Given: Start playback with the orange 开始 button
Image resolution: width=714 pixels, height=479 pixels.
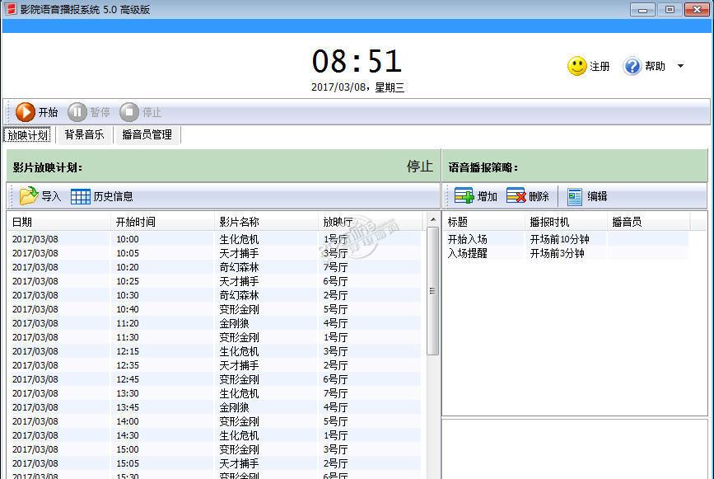Looking at the screenshot, I should (37, 112).
